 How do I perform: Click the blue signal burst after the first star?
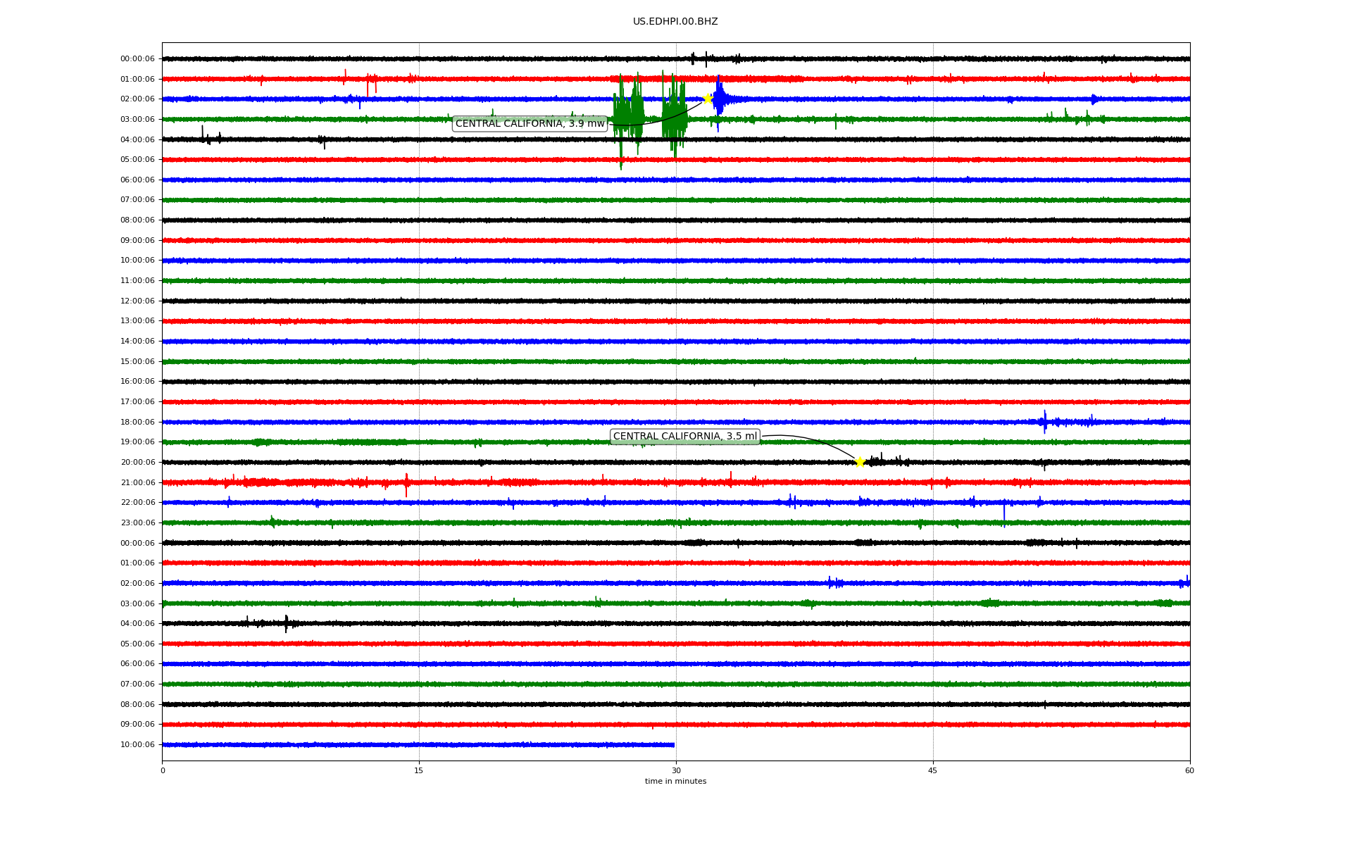pyautogui.click(x=719, y=99)
